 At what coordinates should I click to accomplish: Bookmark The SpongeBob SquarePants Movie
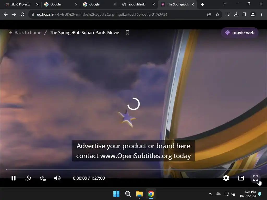(x=127, y=33)
